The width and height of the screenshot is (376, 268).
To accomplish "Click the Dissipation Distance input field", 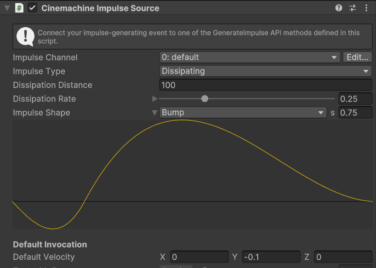I will point(265,85).
